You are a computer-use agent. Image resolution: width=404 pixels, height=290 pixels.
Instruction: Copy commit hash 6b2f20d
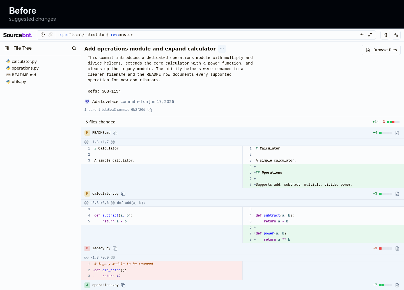(x=150, y=110)
